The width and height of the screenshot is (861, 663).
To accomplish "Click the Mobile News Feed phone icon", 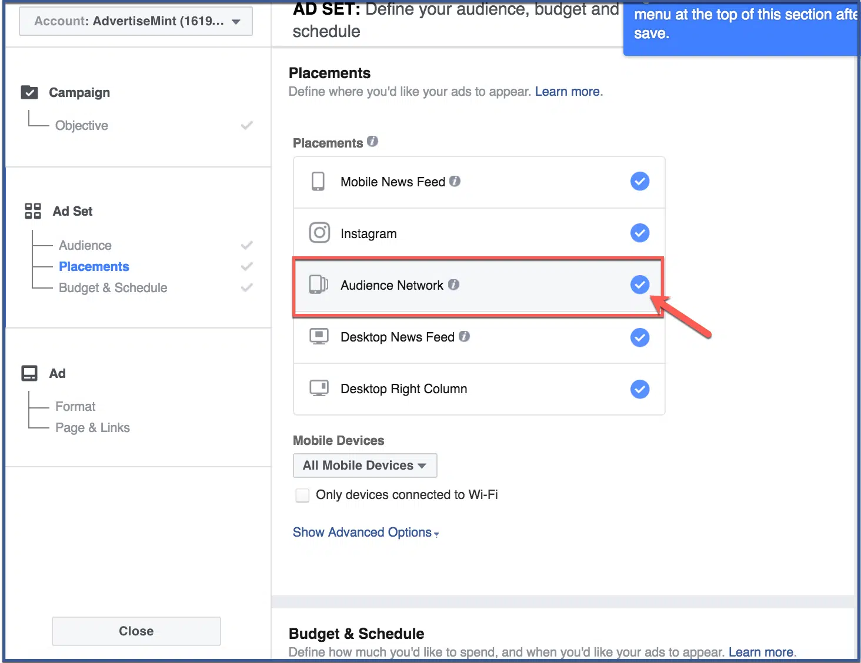I will (318, 182).
